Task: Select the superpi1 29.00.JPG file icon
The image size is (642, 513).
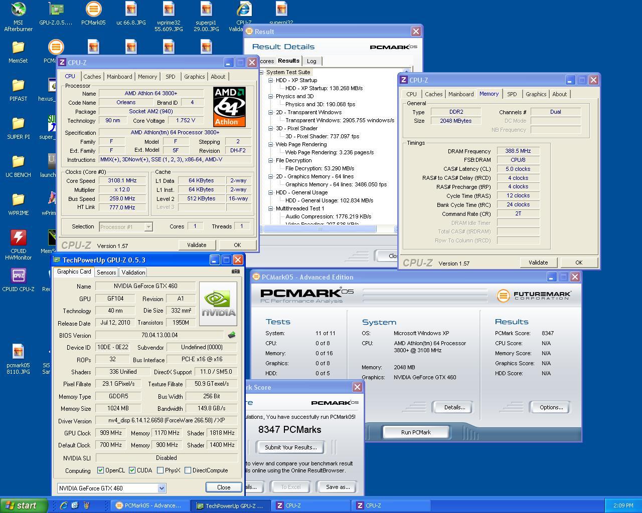Action: click(206, 16)
